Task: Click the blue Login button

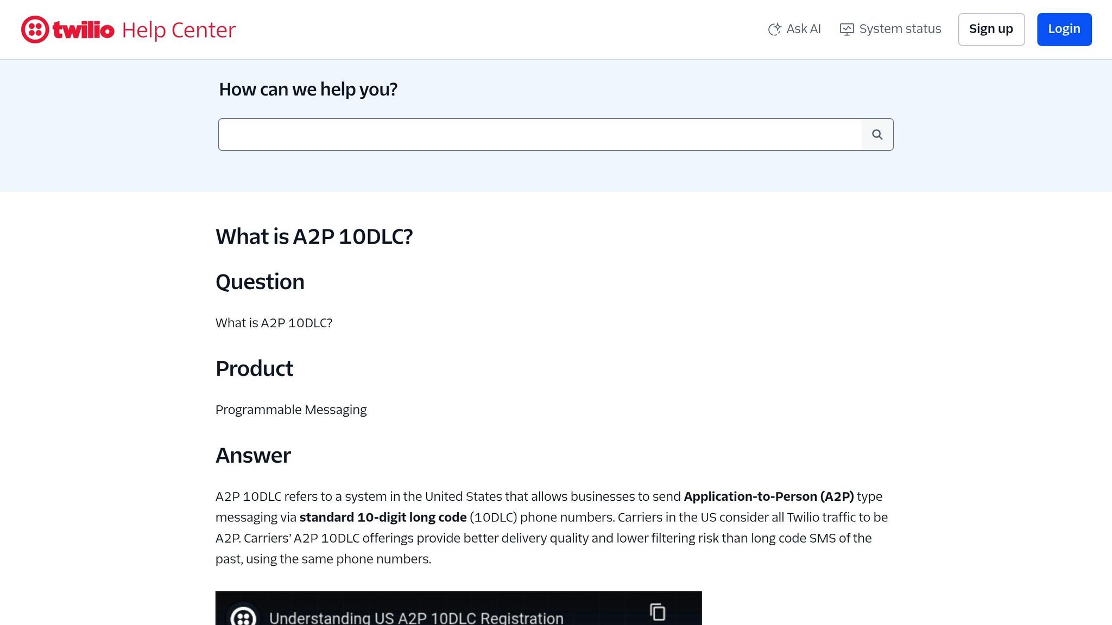Action: click(1064, 29)
